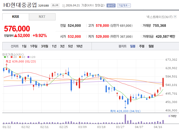Click the purple 120-day moving average swatch

[x=28, y=57]
